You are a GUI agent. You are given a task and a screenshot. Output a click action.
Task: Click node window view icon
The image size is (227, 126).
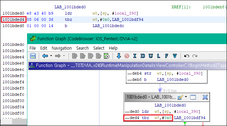coord(193,97)
